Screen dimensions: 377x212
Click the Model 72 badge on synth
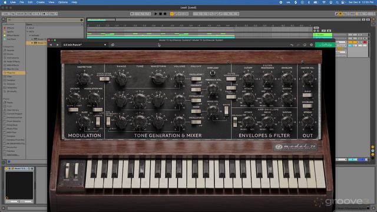(x=295, y=147)
